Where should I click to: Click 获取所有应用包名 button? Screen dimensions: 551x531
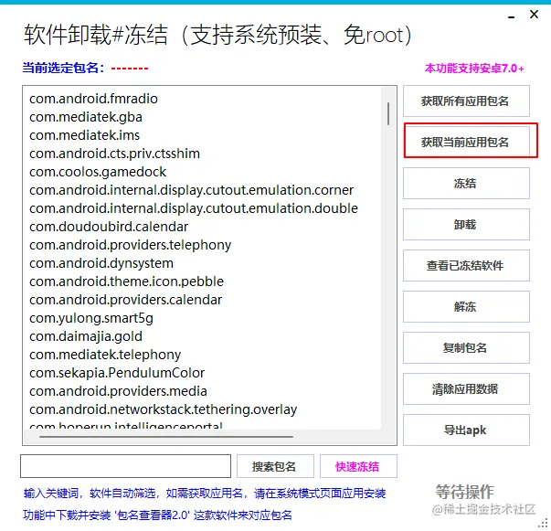[x=466, y=101]
